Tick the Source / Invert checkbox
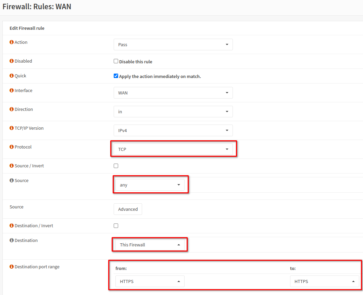This screenshot has height=295, width=363. [116, 166]
